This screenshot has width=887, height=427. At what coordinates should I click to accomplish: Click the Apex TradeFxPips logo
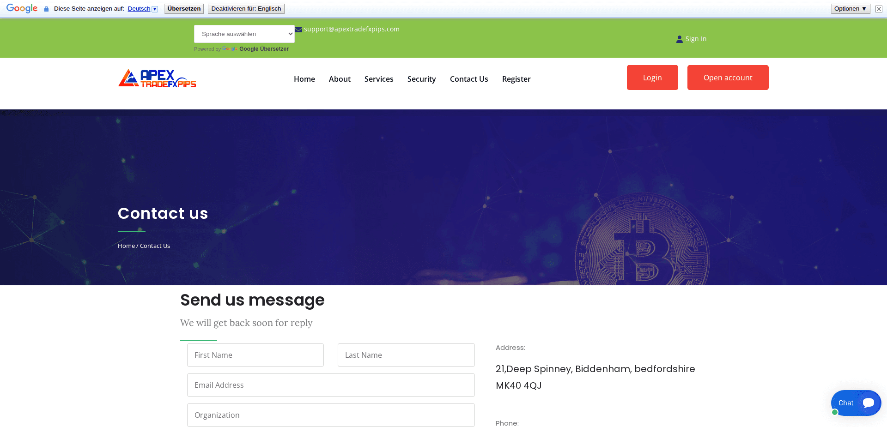157,78
